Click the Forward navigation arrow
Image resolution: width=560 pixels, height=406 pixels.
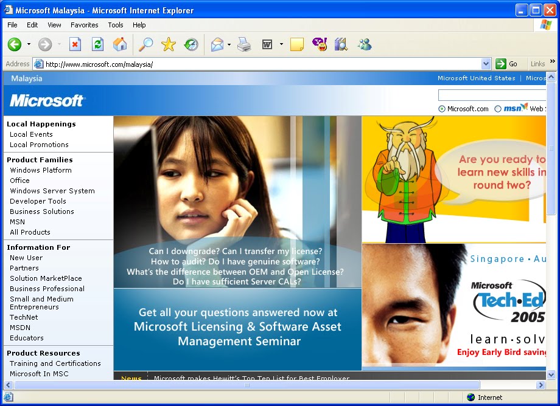pyautogui.click(x=45, y=44)
